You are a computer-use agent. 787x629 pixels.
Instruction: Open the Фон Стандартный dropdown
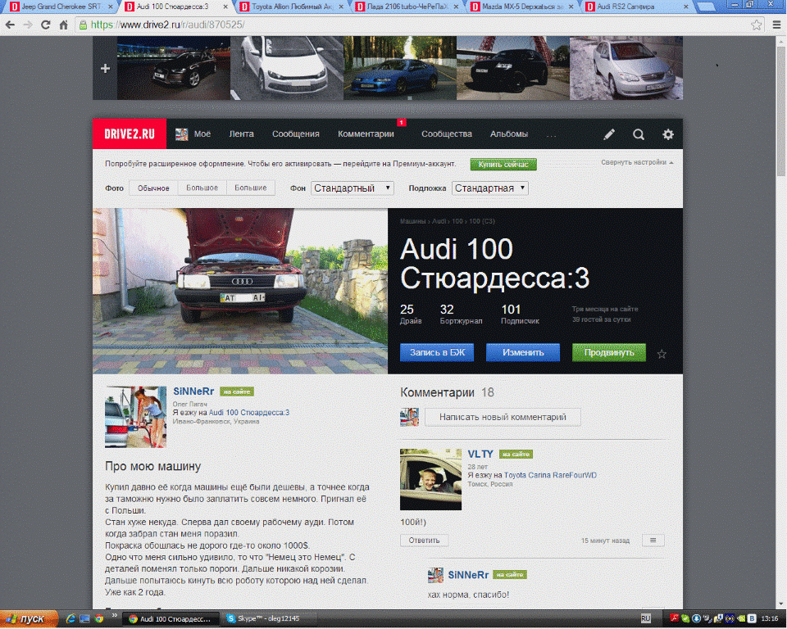point(353,188)
